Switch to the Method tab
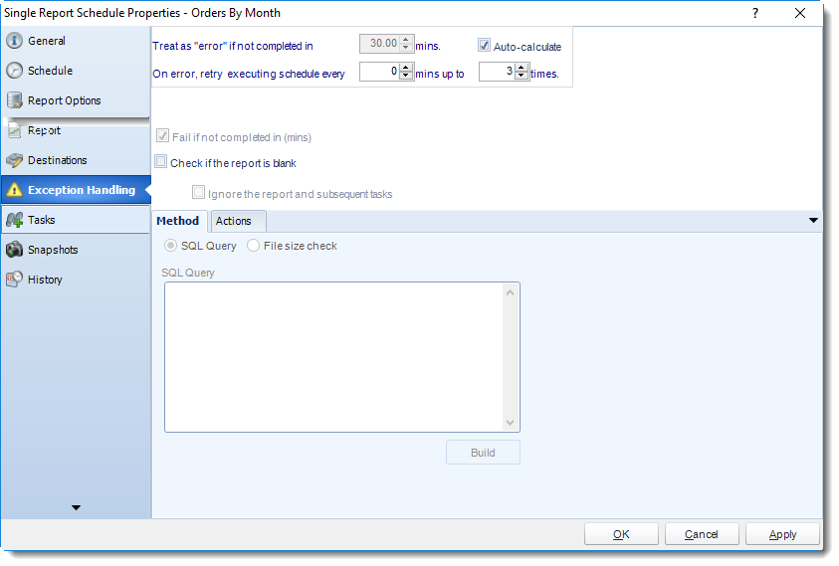Image resolution: width=839 pixels, height=566 pixels. click(178, 221)
